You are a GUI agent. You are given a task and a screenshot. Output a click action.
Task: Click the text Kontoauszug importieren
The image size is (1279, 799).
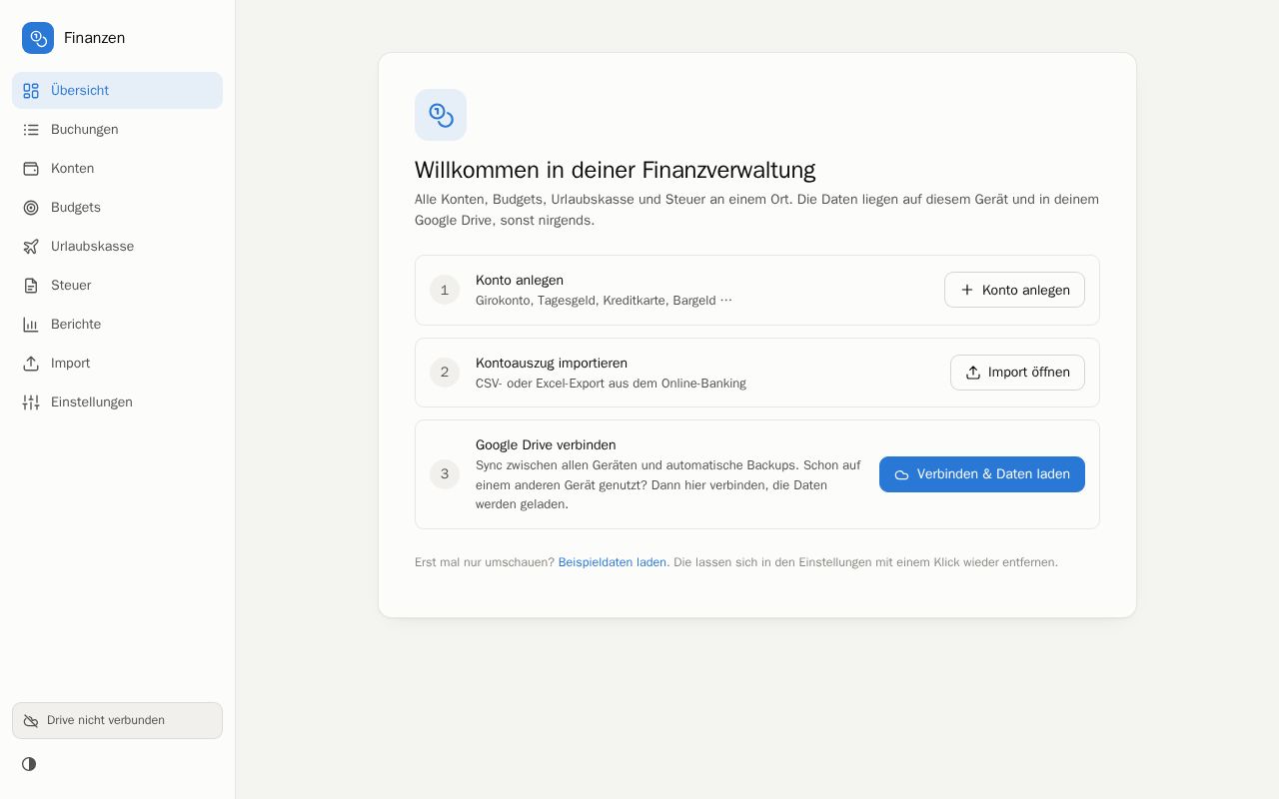[552, 364]
